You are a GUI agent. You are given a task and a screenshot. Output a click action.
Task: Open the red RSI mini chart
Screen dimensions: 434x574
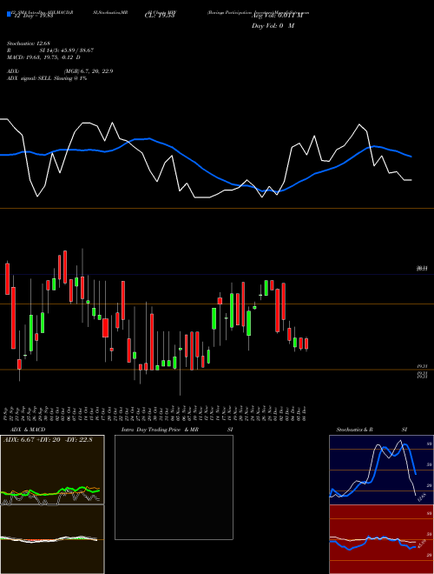pyautogui.click(x=381, y=539)
